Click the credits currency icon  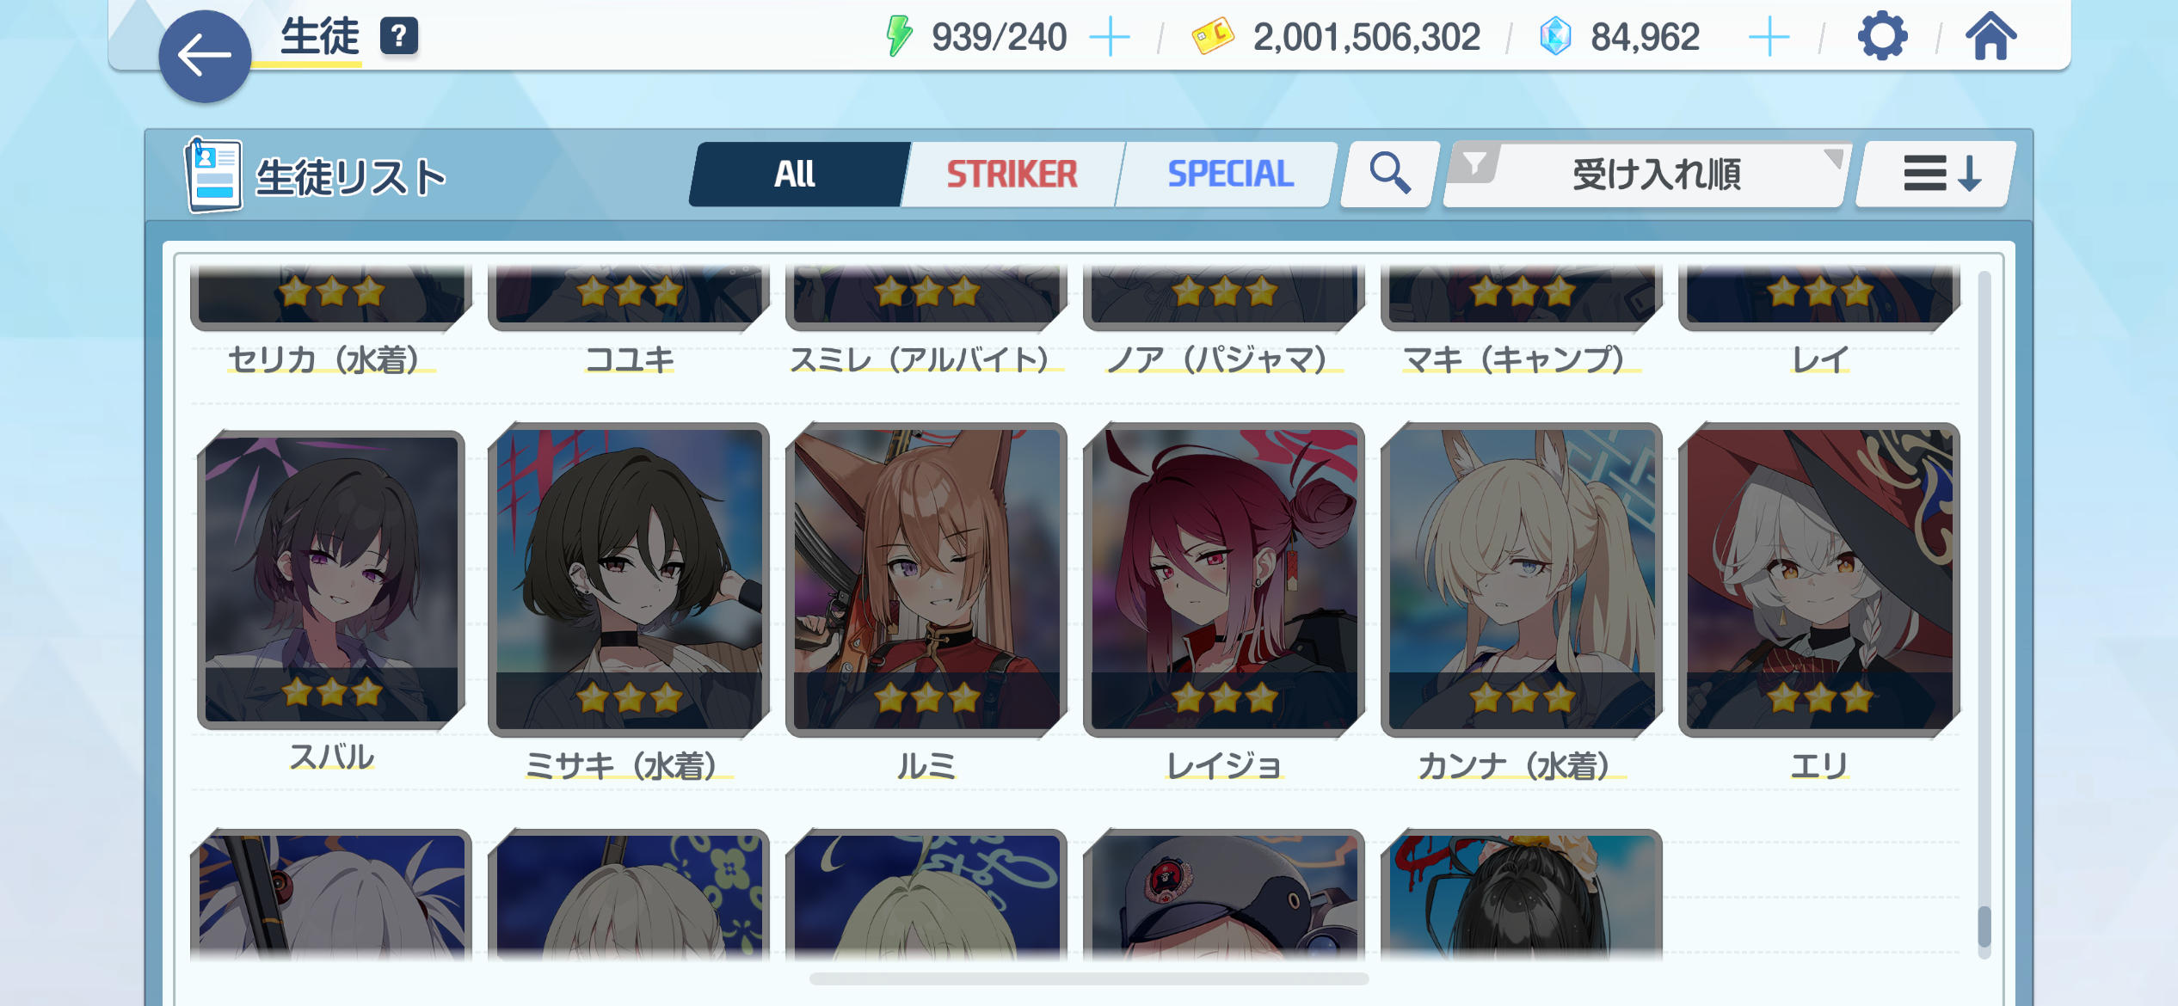coord(1213,37)
